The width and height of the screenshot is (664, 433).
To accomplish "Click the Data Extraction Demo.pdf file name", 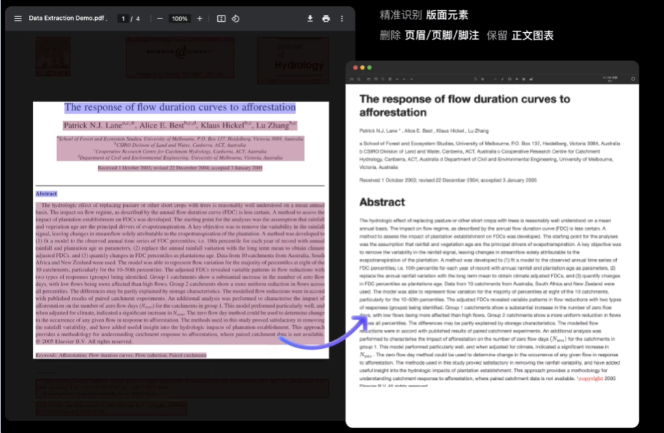I will [x=67, y=18].
